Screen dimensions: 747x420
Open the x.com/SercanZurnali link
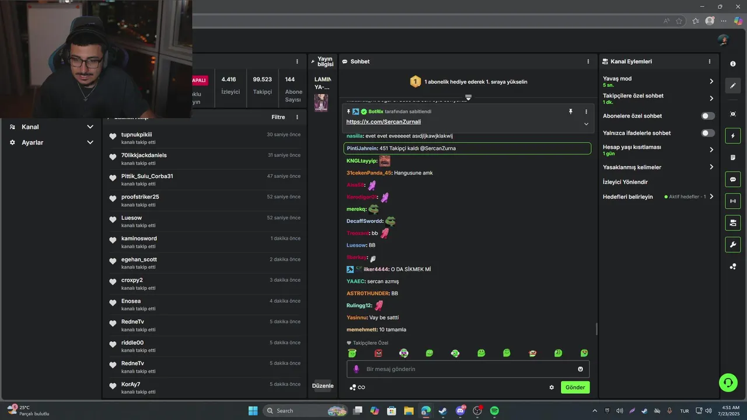pos(383,122)
